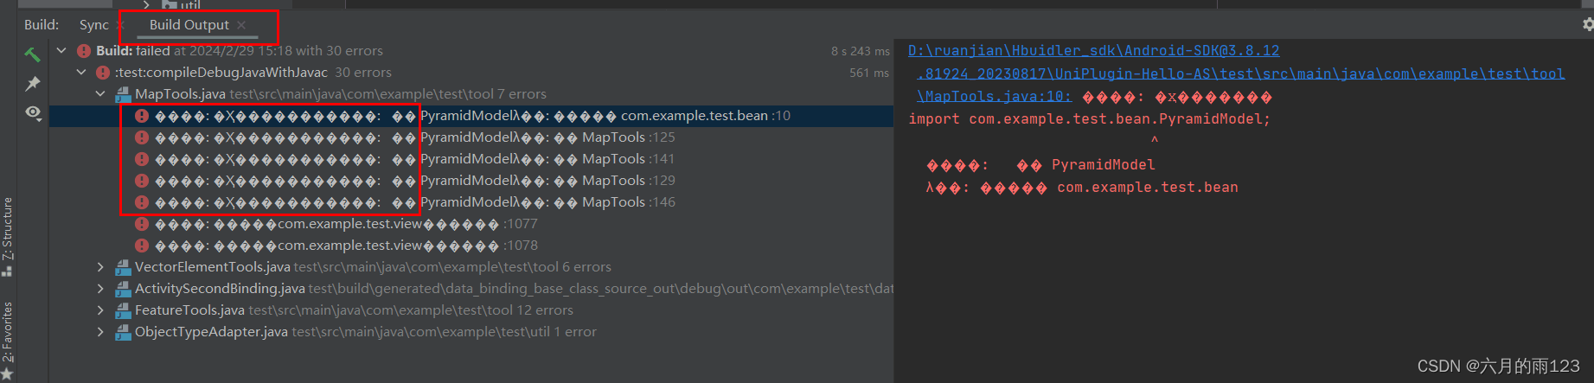The image size is (1594, 383).
Task: Select ActivitySecondBinding.java row
Action: (x=471, y=289)
